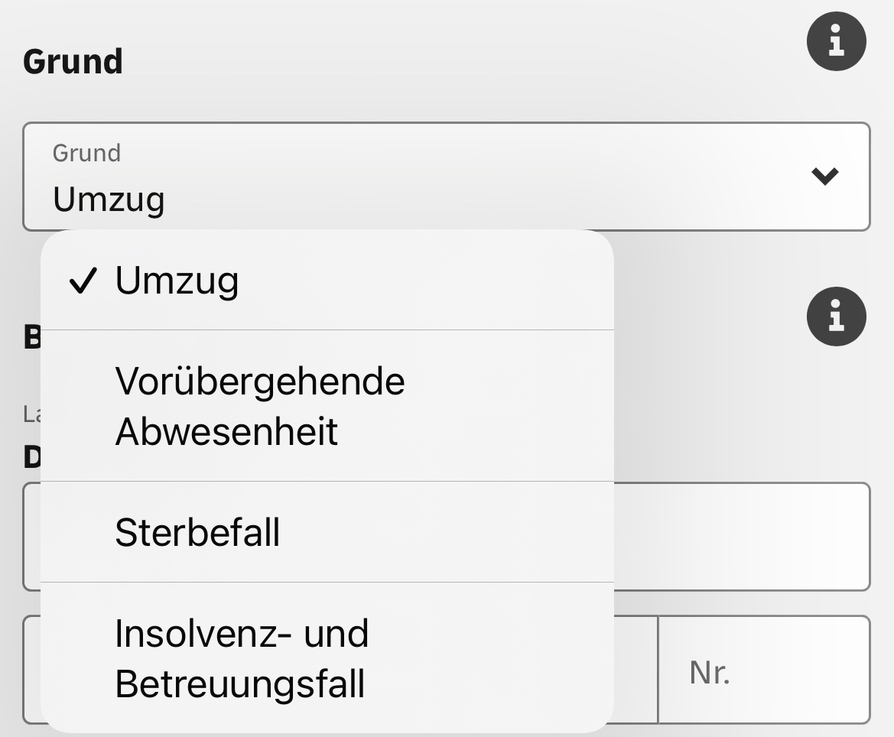Click the bold Grund section heading
The image size is (894, 737).
pyautogui.click(x=73, y=62)
